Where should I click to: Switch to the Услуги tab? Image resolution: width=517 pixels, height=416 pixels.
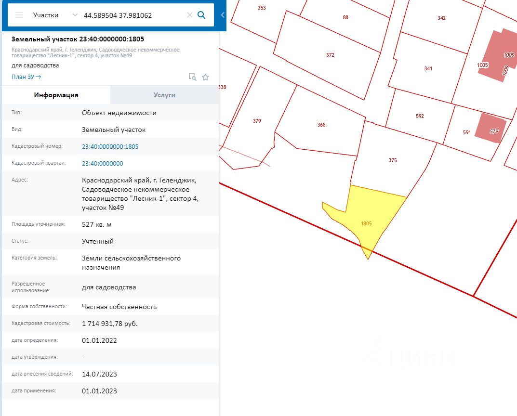[x=164, y=95]
